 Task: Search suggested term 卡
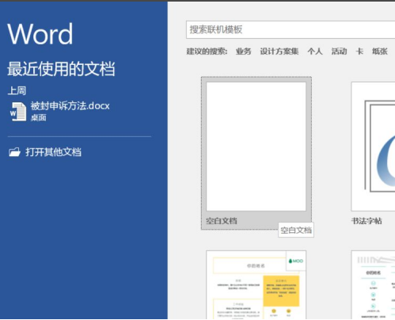359,51
